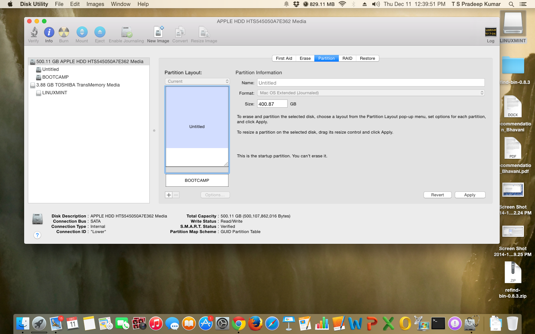Open the Images menu
Image resolution: width=535 pixels, height=334 pixels.
tap(95, 4)
